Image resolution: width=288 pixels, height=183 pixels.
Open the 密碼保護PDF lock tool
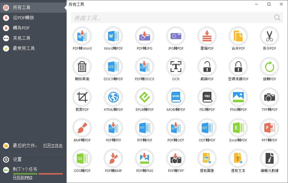(238, 67)
